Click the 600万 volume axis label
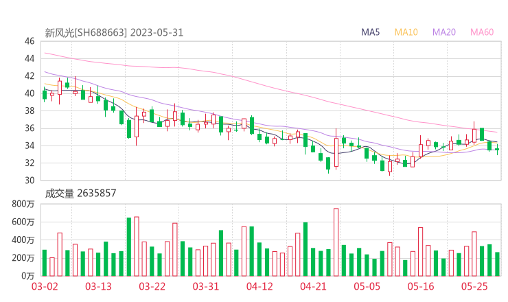 click(x=23, y=222)
